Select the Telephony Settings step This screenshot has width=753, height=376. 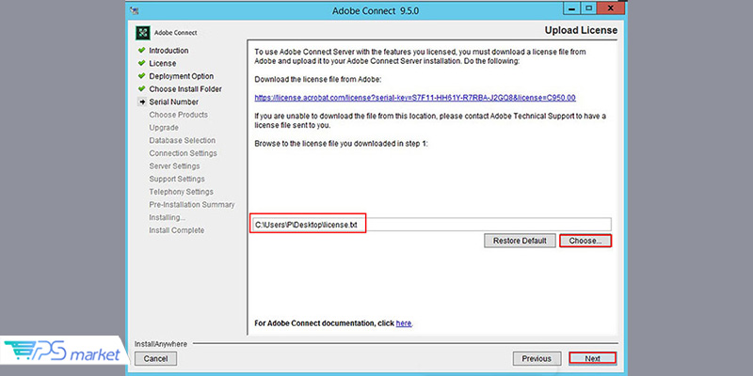point(181,192)
